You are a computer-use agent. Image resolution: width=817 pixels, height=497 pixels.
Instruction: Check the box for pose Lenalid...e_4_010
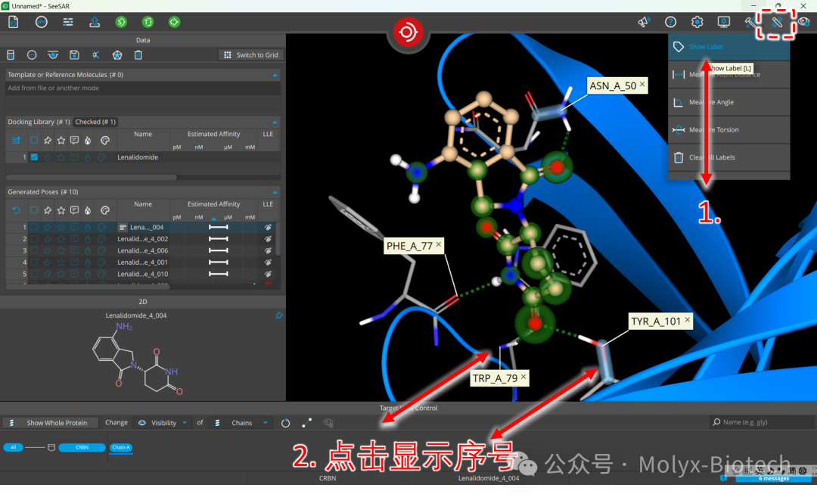click(34, 274)
